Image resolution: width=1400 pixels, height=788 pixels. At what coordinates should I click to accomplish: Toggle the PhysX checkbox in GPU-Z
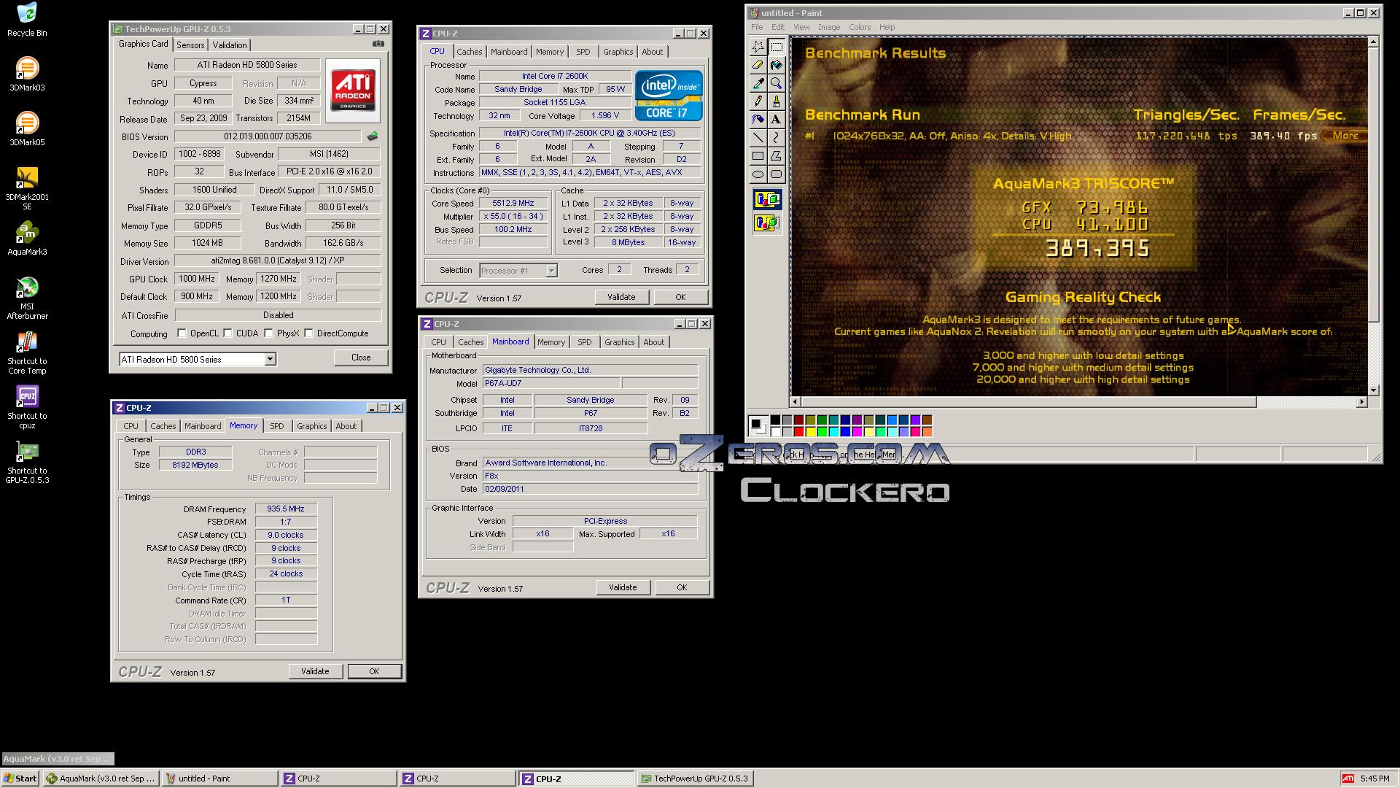tap(269, 333)
